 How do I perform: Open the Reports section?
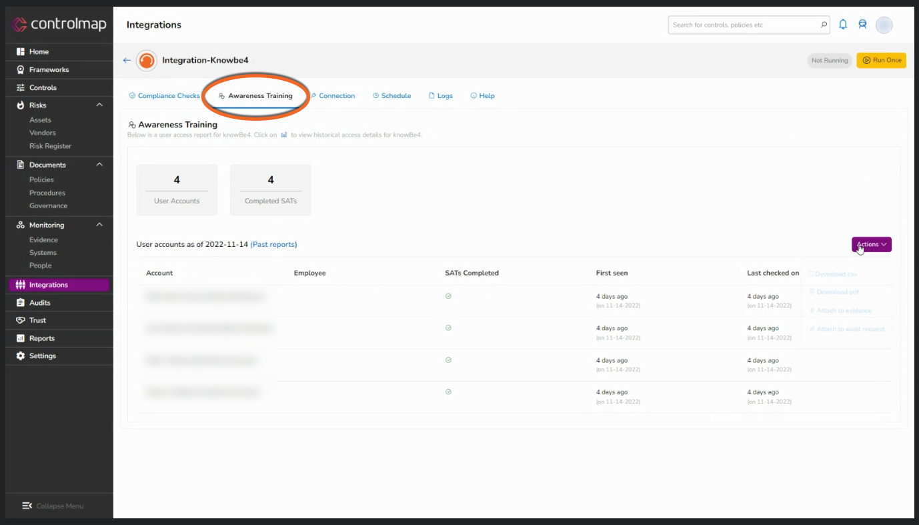[x=42, y=338]
